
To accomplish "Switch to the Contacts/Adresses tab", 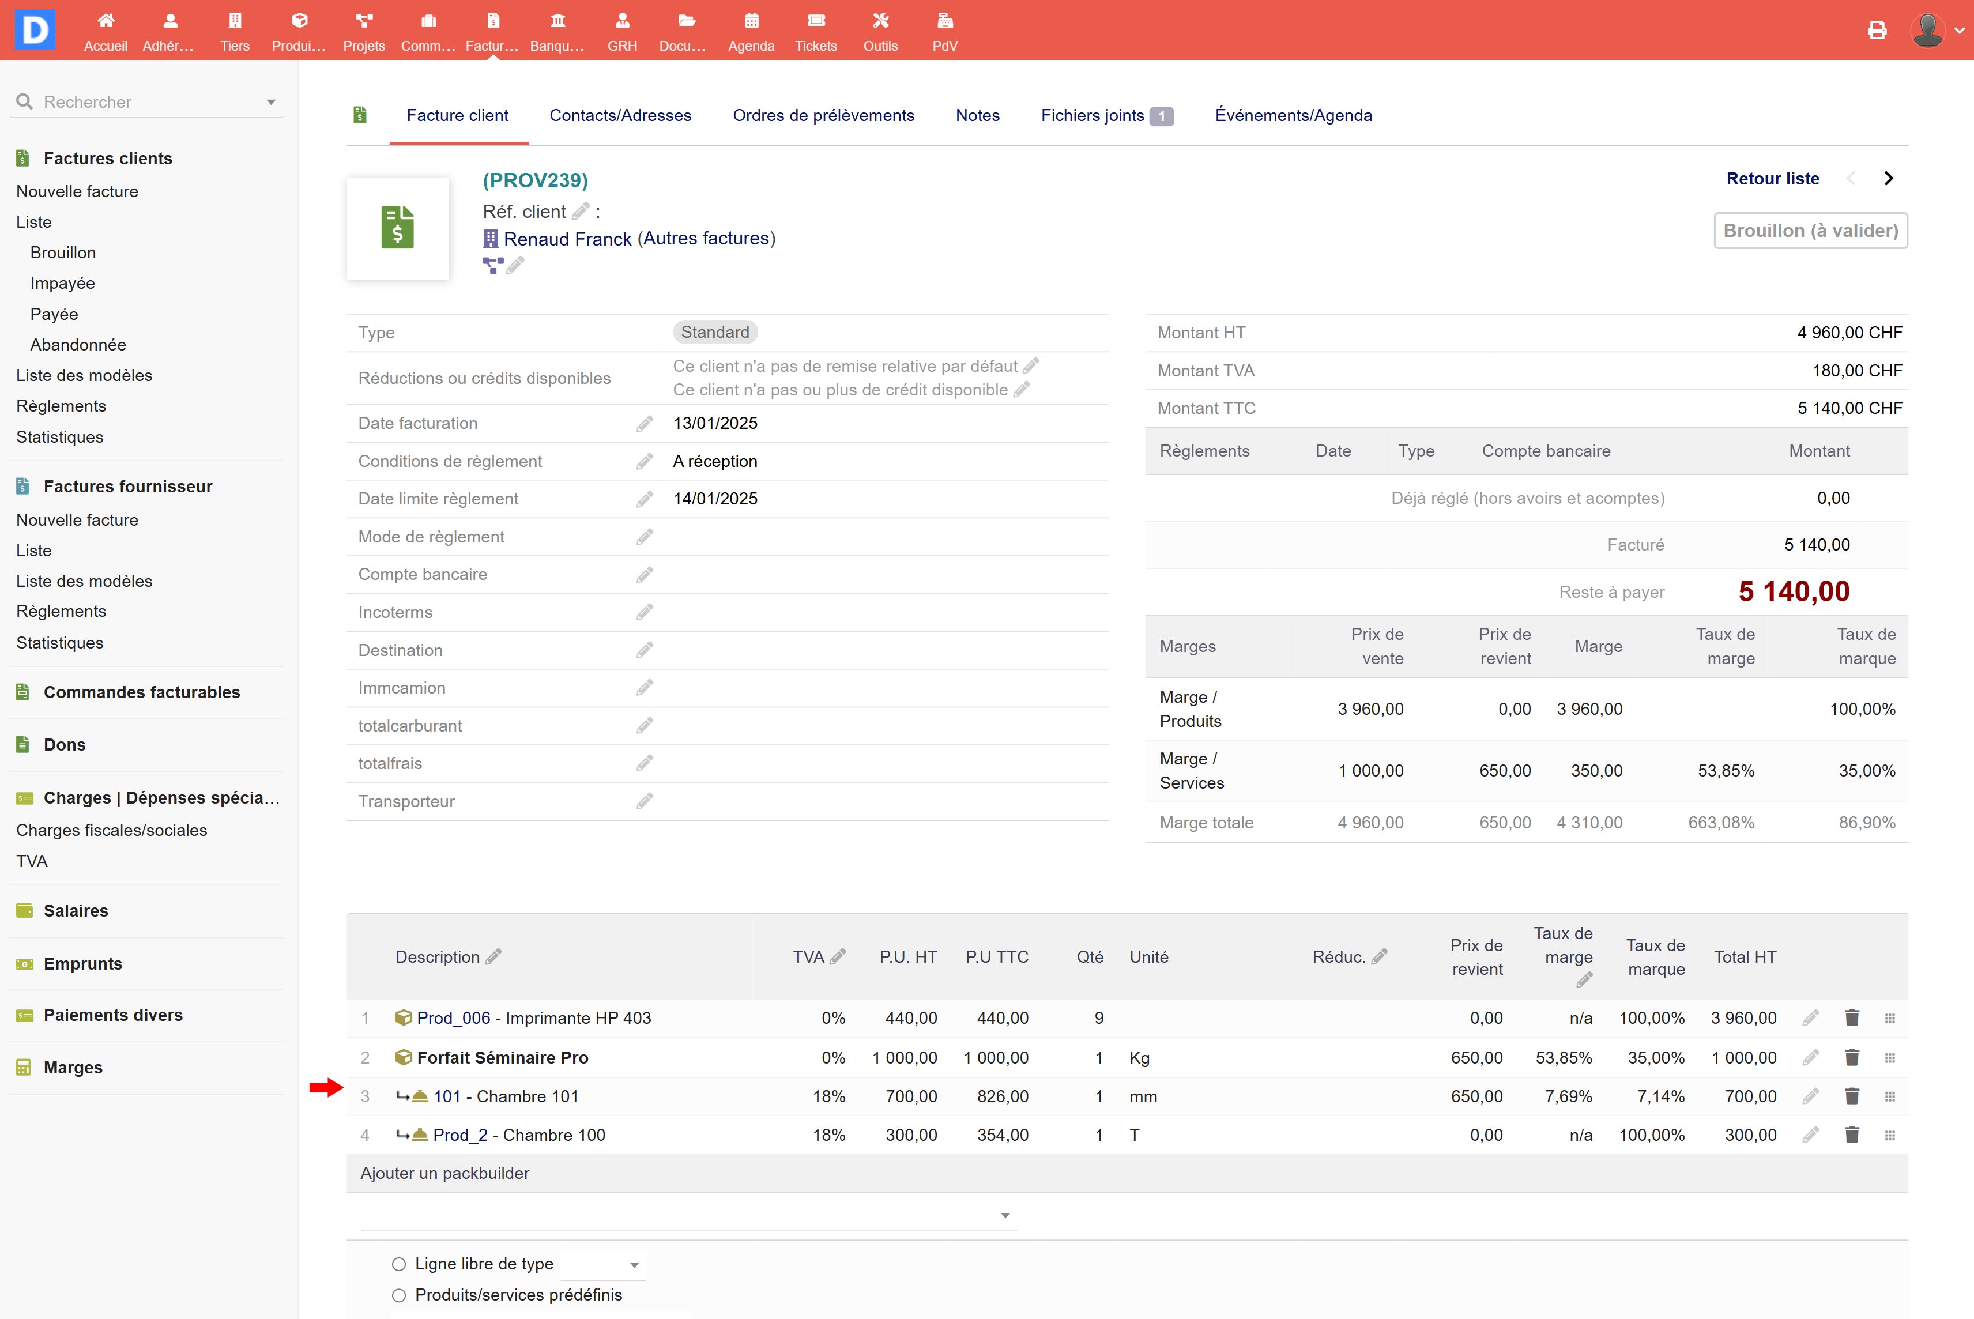I will [620, 116].
